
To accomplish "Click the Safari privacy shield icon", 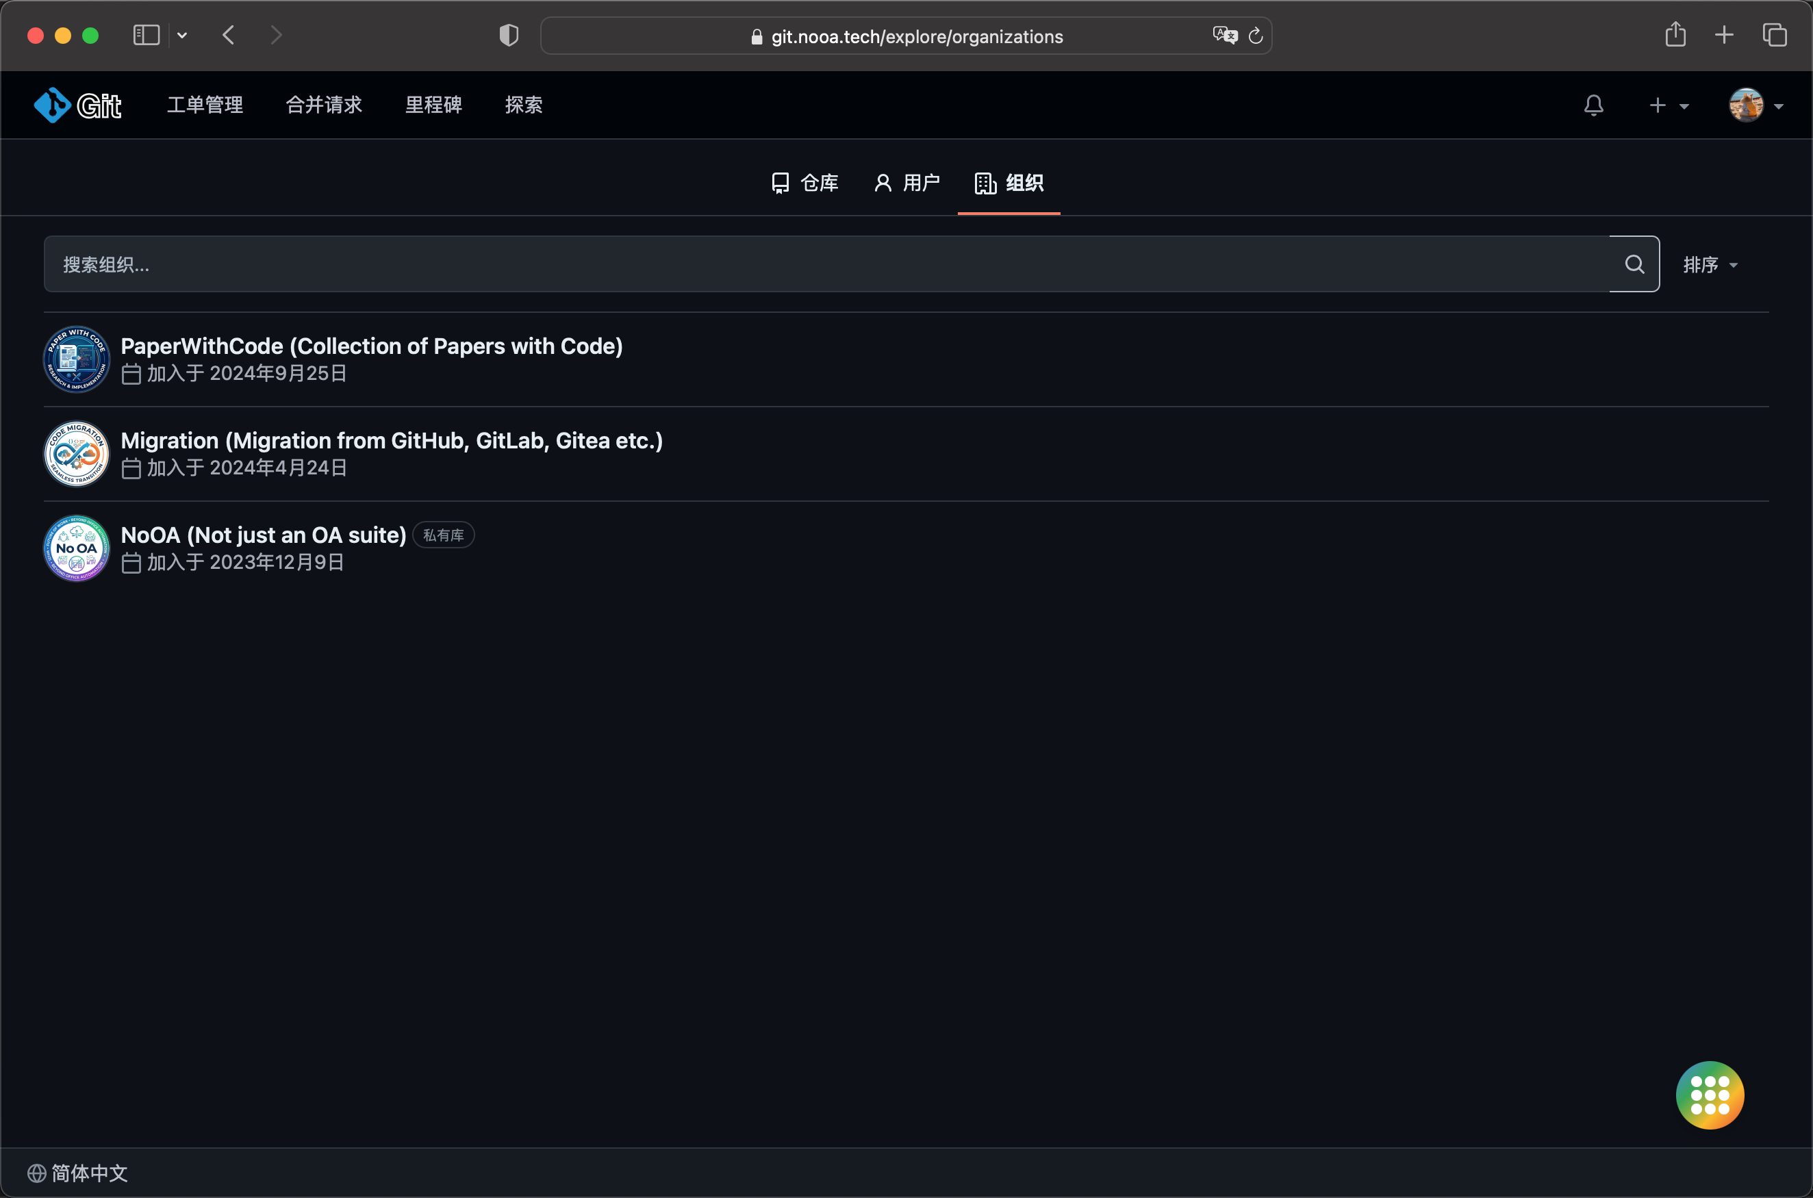I will (509, 36).
